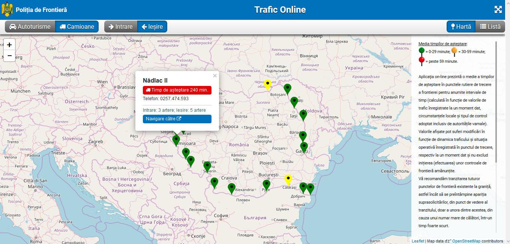Zoom out the map with minus button

pos(9,55)
